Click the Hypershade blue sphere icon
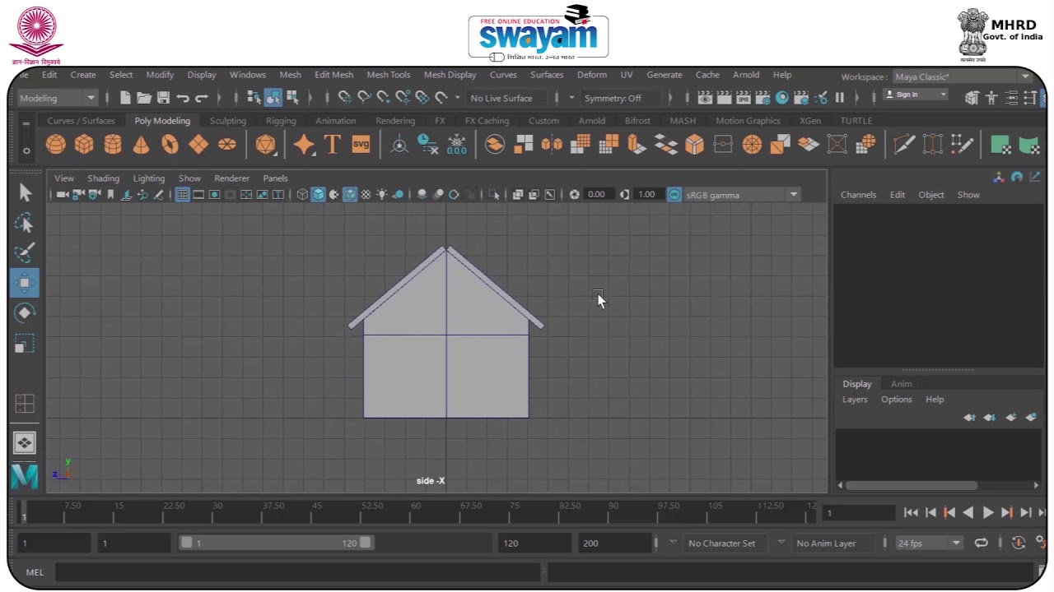1054x592 pixels. (782, 98)
